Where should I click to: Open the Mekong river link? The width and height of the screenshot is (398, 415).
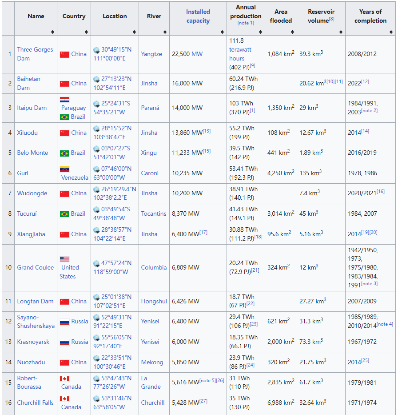(152, 363)
